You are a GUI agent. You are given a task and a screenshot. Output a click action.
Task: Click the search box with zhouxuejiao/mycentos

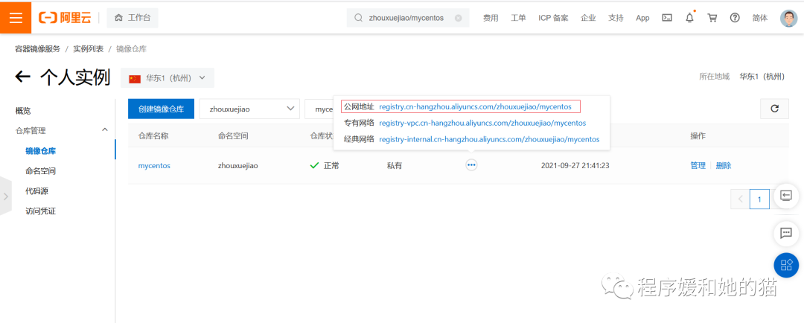408,18
